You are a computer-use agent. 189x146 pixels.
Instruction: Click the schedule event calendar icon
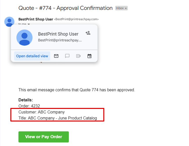(x=89, y=56)
